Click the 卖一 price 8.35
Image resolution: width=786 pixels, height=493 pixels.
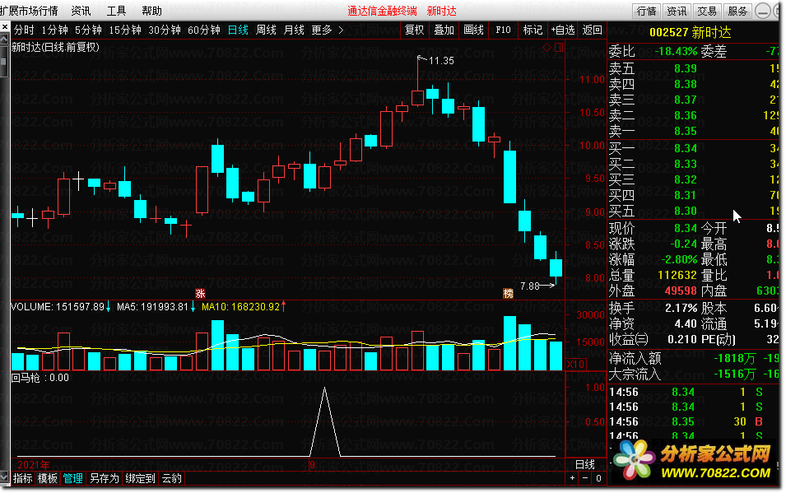(686, 132)
